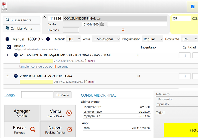Click the CONSUMIDOR FINAL heading
This screenshot has height=138, width=198.
point(98,95)
